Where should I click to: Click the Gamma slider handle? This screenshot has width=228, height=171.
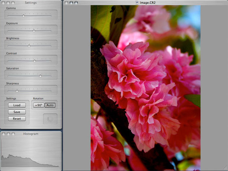23,16
